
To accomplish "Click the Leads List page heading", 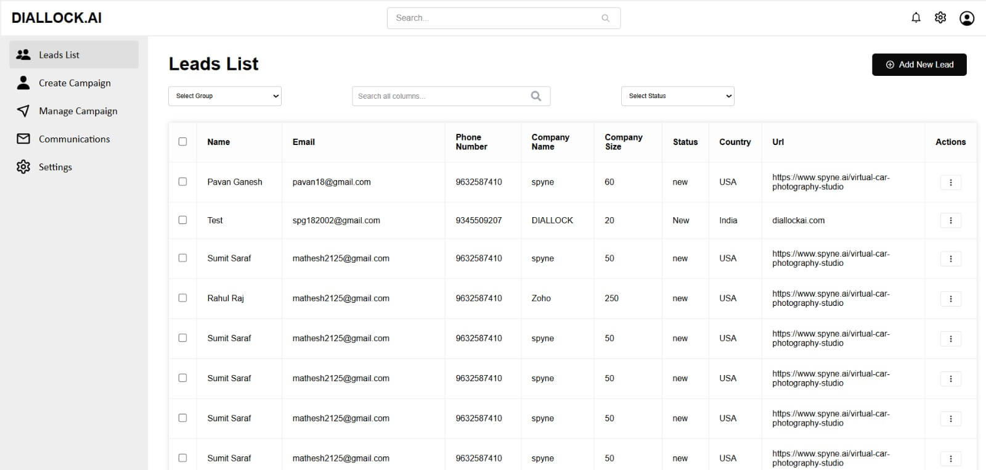I will coord(214,64).
